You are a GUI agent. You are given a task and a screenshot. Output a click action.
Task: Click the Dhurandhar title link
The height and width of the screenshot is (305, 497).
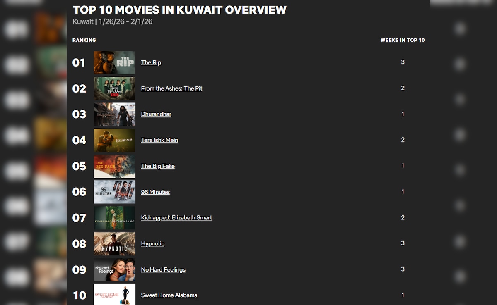point(156,114)
